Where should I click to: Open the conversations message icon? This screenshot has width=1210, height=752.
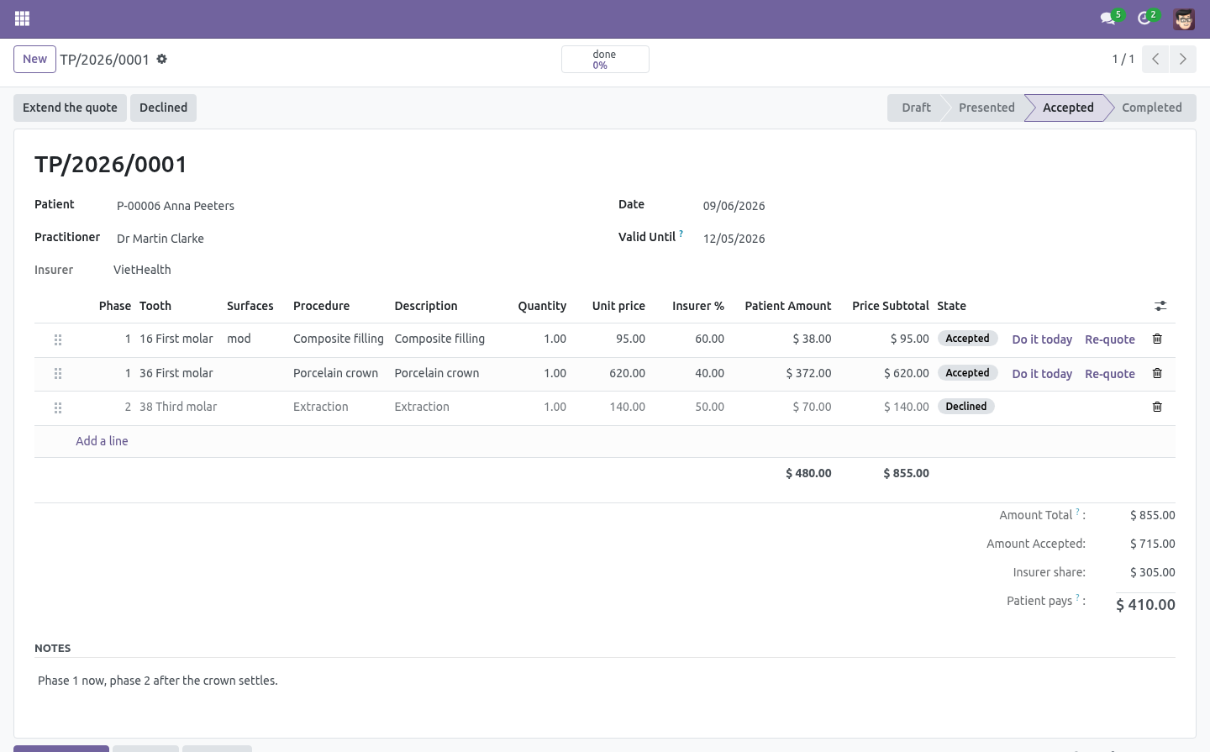tap(1108, 18)
